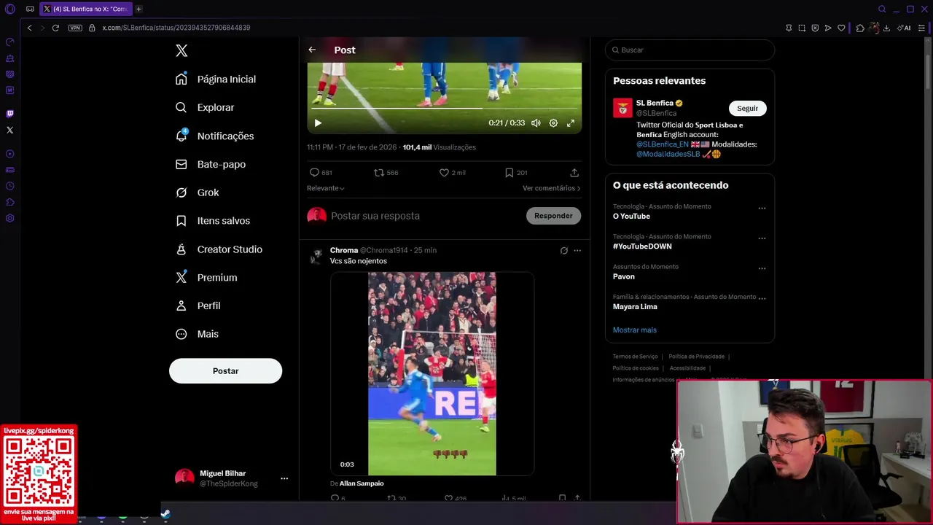Click browser back arrow
This screenshot has height=525, width=933.
(x=29, y=28)
